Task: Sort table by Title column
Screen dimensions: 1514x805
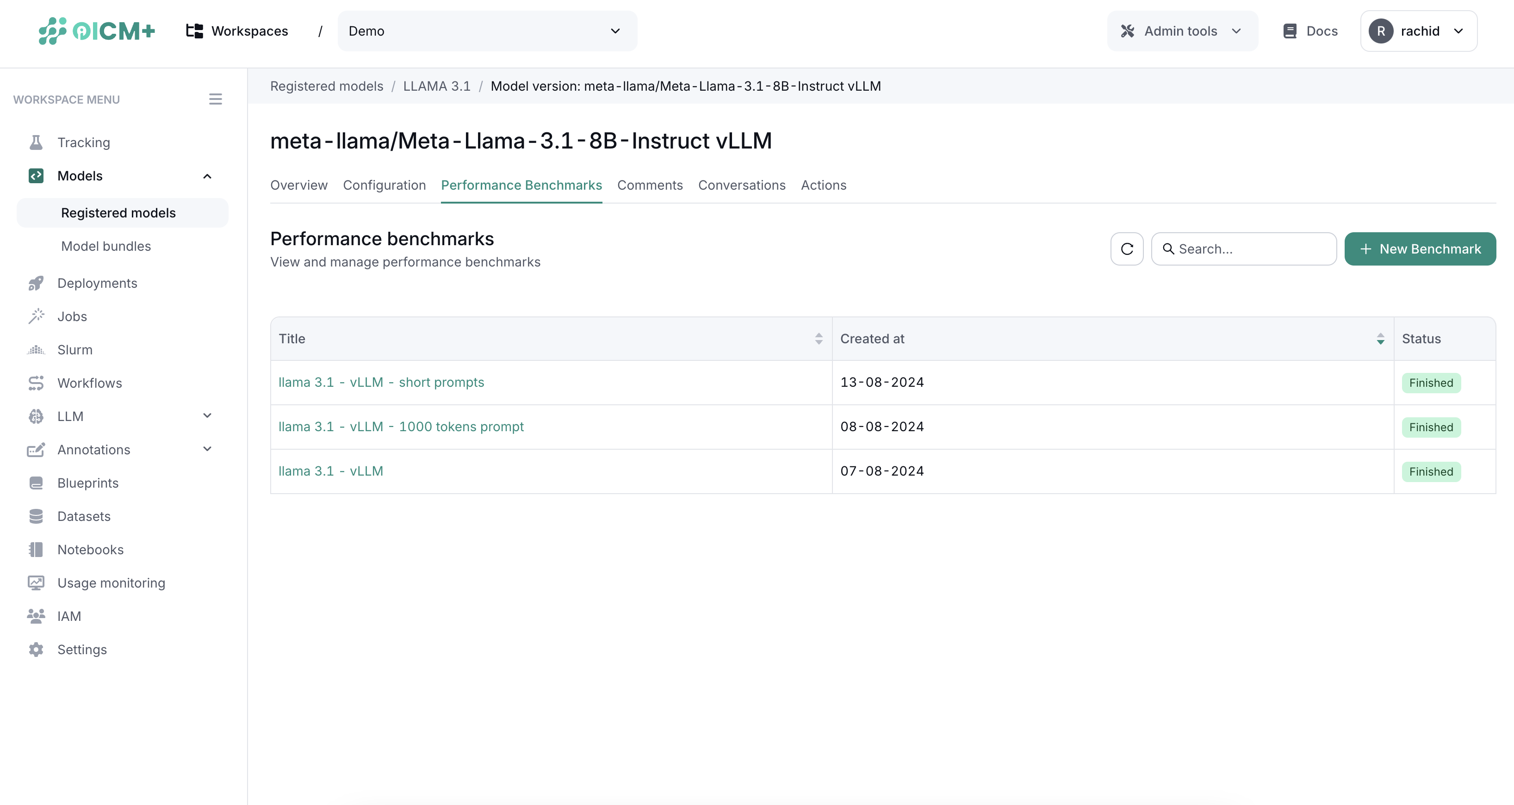Action: [x=818, y=339]
